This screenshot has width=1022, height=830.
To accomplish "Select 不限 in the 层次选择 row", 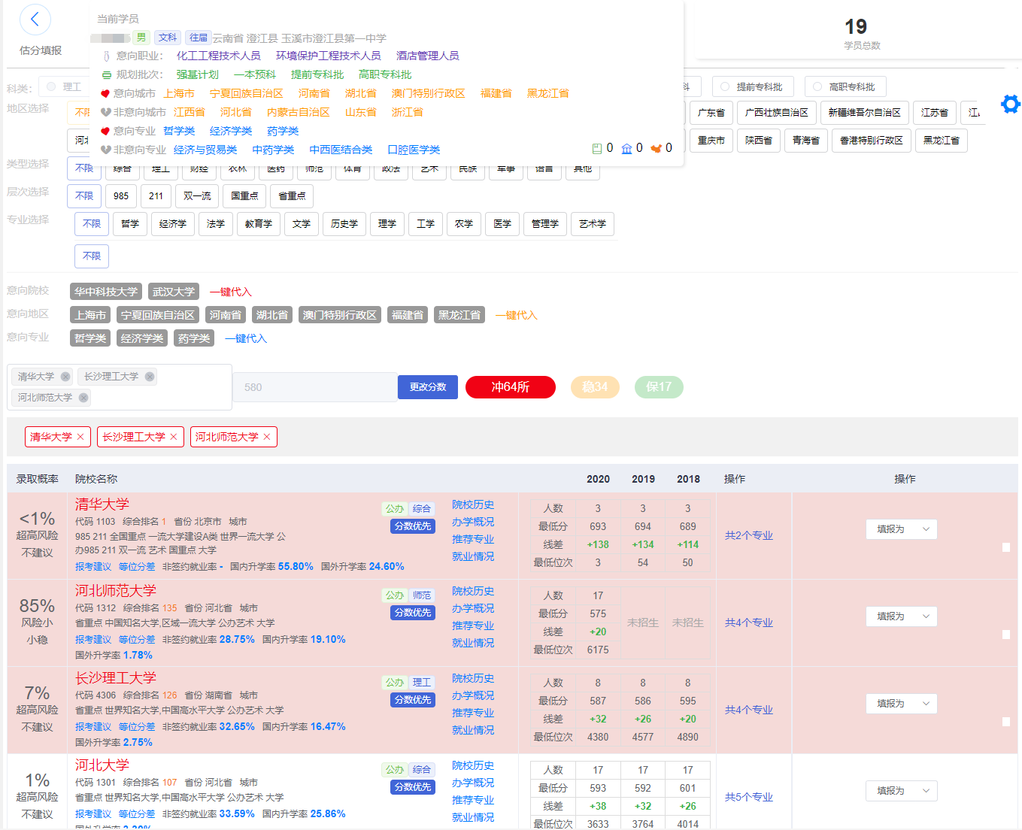I will [x=84, y=196].
